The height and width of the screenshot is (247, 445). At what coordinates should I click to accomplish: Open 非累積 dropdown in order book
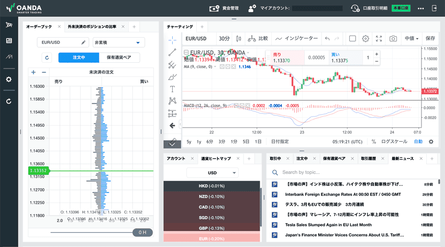tap(119, 42)
